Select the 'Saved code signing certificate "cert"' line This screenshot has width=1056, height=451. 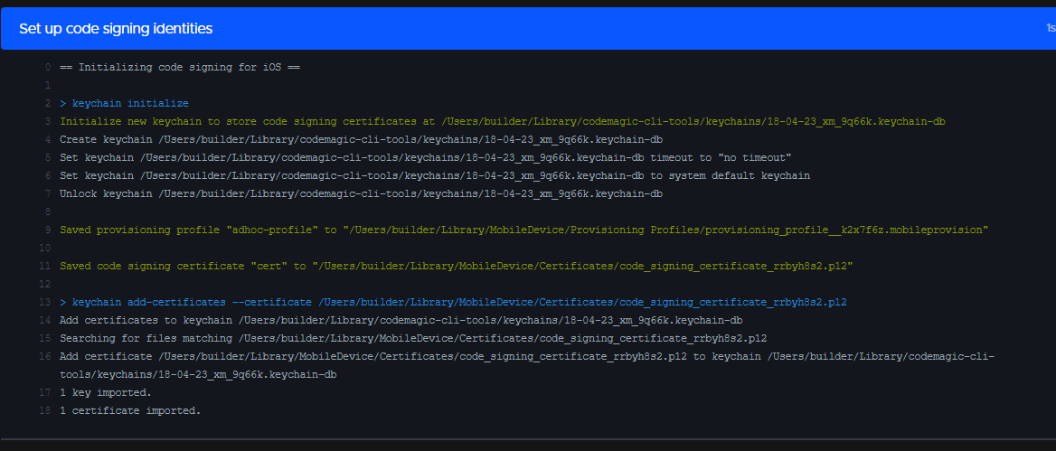[457, 267]
